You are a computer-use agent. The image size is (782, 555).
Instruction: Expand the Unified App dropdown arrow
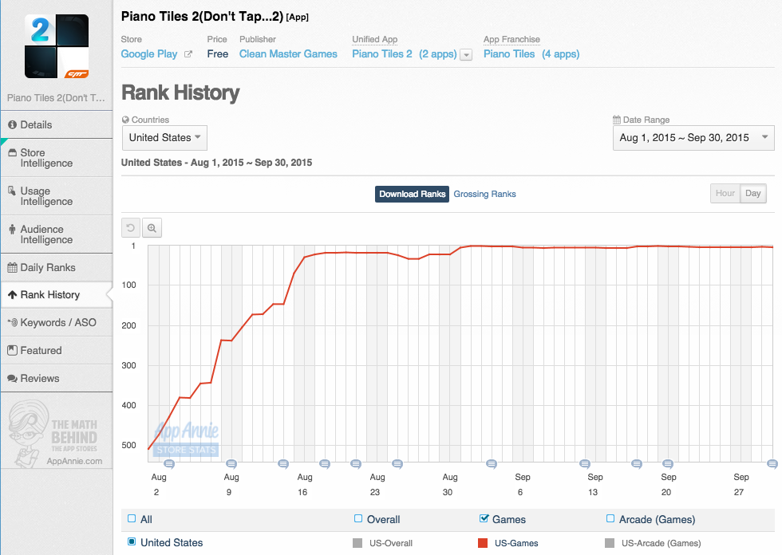[x=466, y=55]
